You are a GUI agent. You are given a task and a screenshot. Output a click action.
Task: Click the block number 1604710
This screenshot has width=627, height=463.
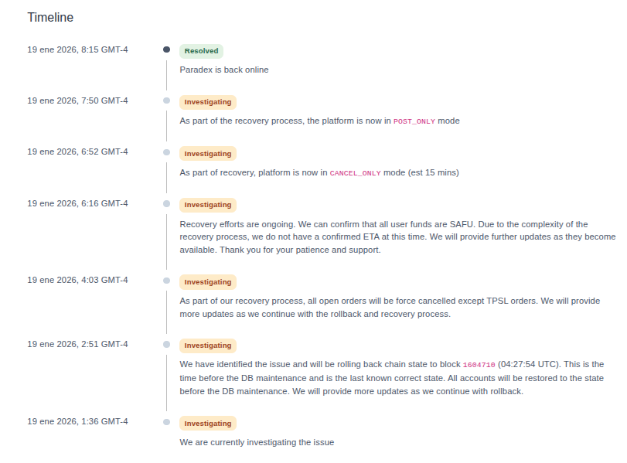point(479,365)
